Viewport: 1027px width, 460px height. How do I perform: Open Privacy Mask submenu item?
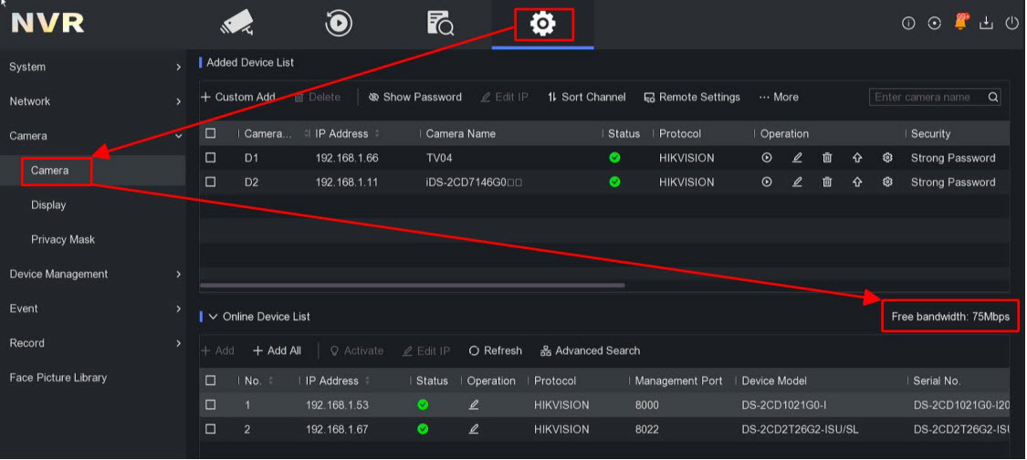[x=63, y=240]
